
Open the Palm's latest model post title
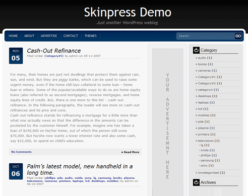point(80,169)
